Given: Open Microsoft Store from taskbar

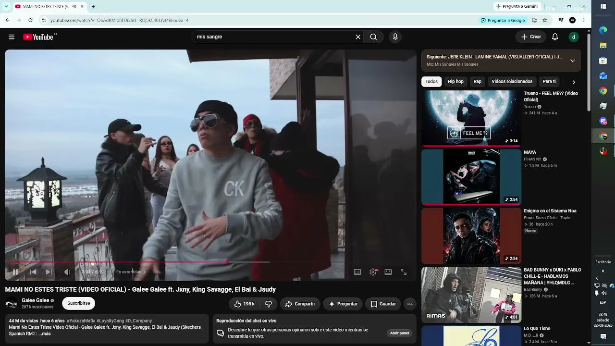Looking at the screenshot, I should 603,61.
